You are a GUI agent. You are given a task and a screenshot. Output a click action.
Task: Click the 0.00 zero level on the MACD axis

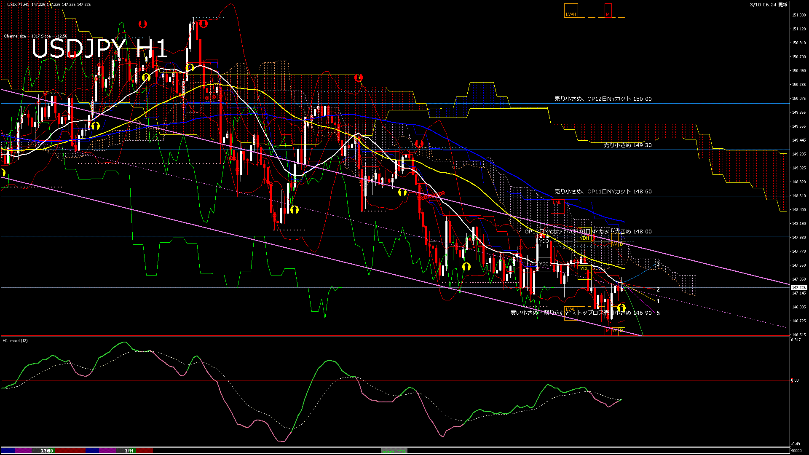point(794,380)
